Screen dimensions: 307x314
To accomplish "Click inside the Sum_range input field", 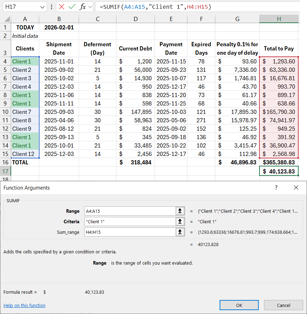I will pos(129,232).
